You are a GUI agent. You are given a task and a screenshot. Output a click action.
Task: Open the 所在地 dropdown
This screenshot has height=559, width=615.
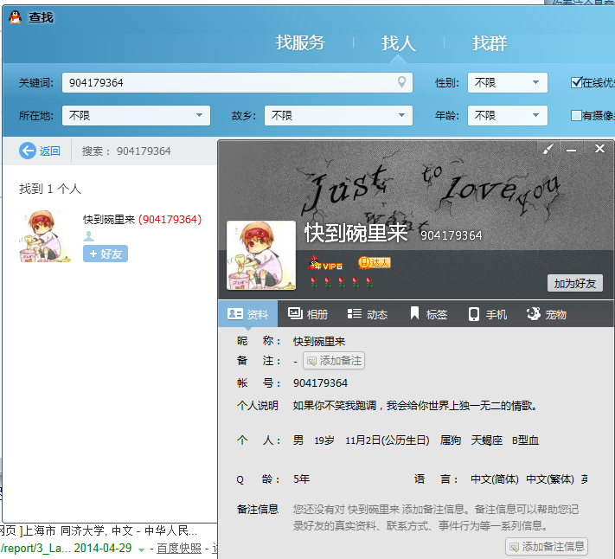[136, 115]
